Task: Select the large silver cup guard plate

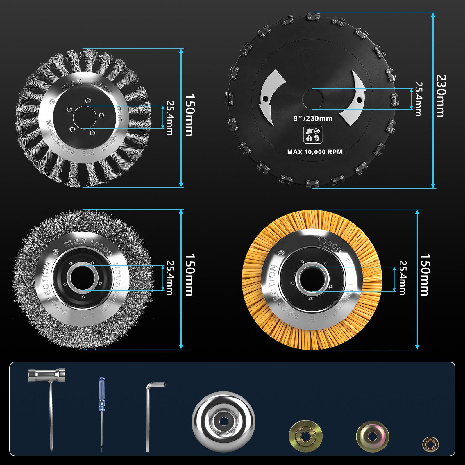Action: pyautogui.click(x=223, y=421)
